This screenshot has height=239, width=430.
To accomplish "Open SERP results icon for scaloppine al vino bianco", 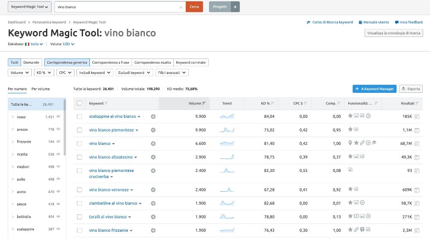I will point(417,117).
